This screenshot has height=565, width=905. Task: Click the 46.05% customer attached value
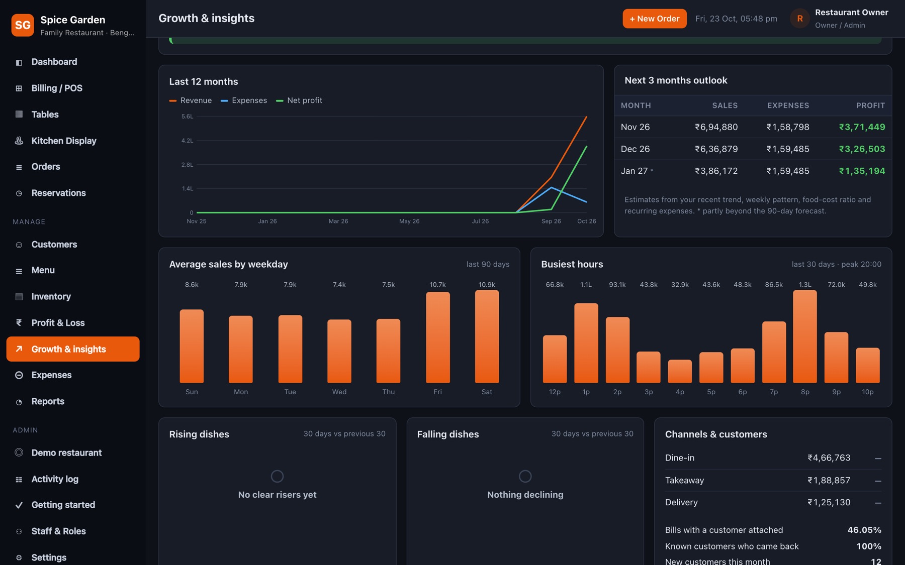(864, 530)
